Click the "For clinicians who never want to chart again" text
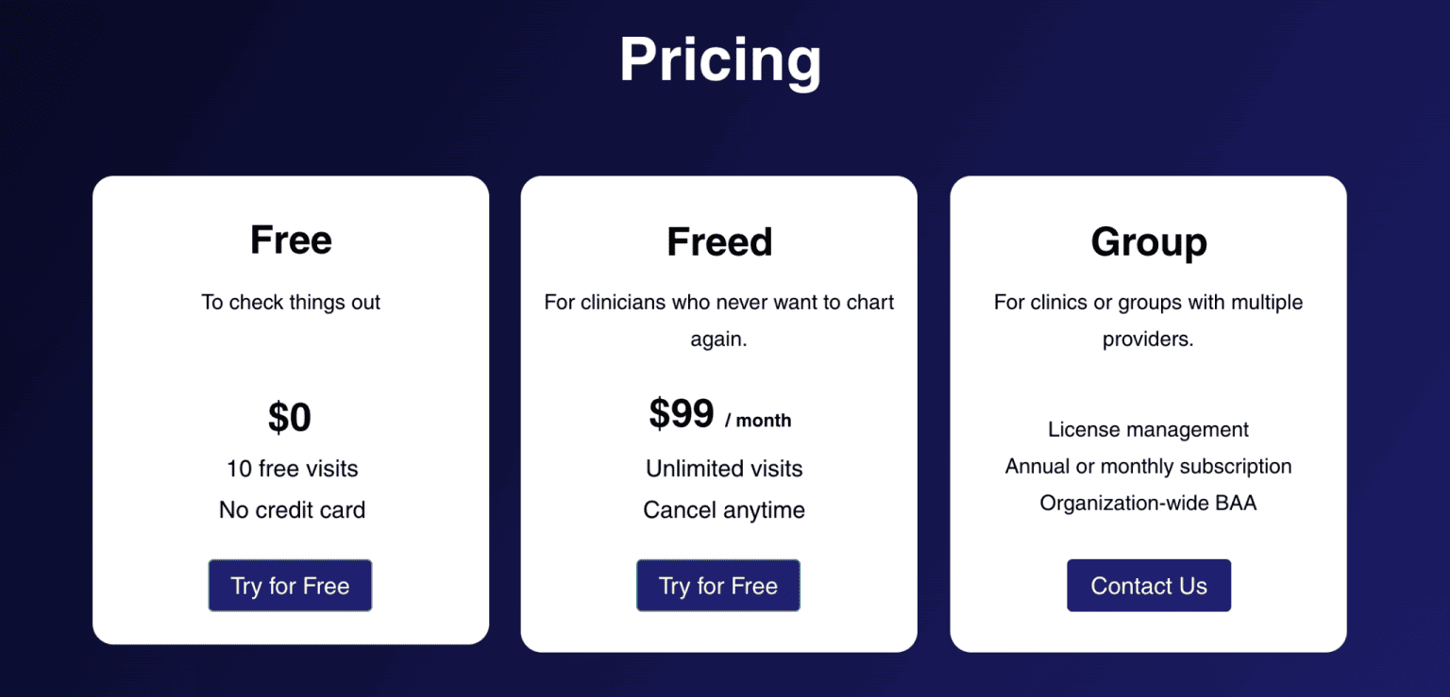The width and height of the screenshot is (1450, 697). click(719, 321)
